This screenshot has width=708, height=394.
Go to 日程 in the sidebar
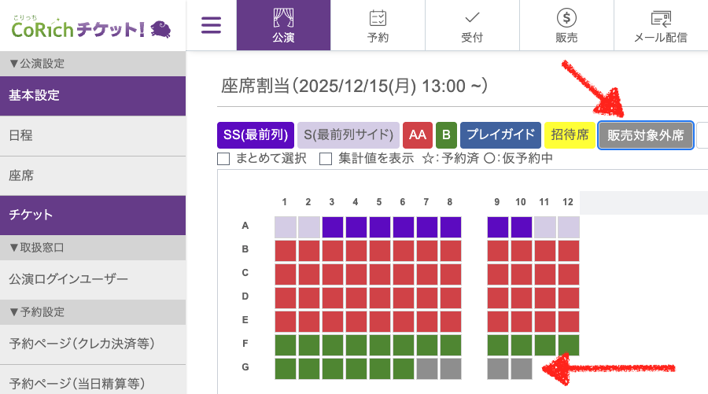tap(93, 135)
